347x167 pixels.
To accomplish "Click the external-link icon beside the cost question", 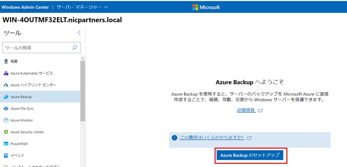I will pos(249,138).
